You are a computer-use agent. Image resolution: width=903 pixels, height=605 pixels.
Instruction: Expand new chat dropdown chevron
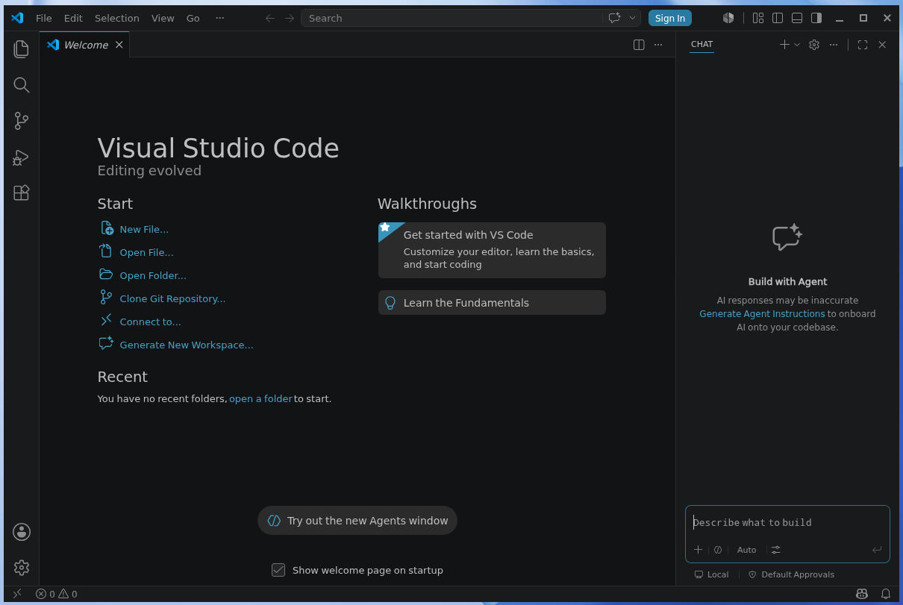pos(797,45)
